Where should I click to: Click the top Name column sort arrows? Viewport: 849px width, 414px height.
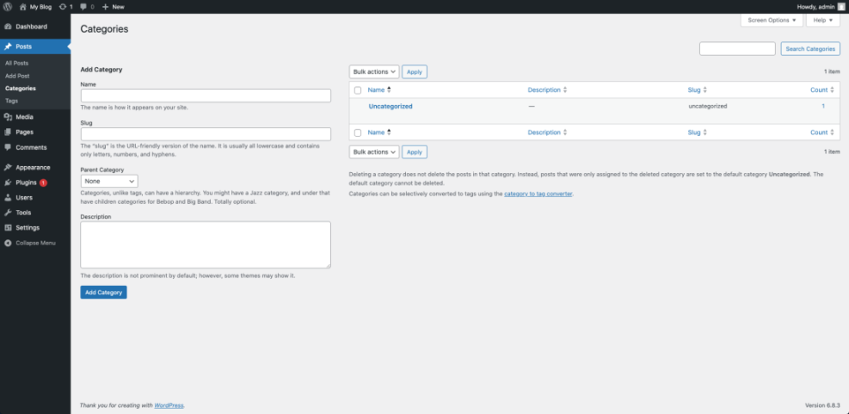389,90
